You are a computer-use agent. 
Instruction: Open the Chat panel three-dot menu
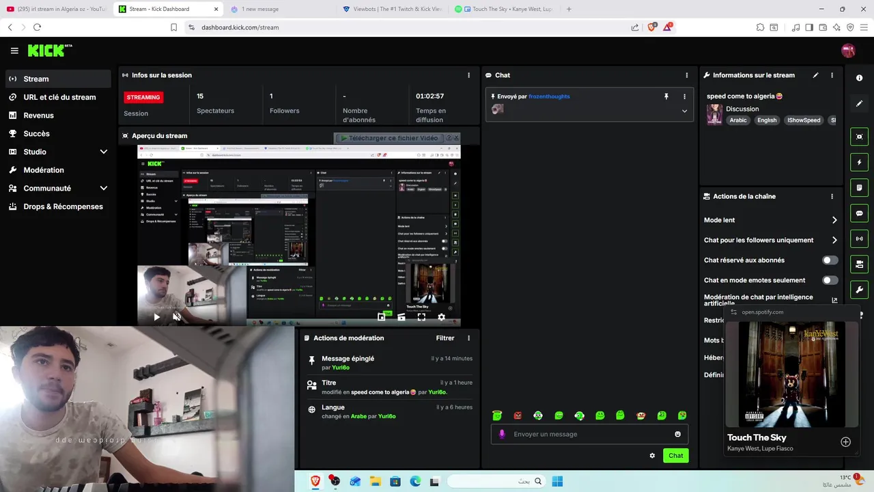click(x=687, y=75)
